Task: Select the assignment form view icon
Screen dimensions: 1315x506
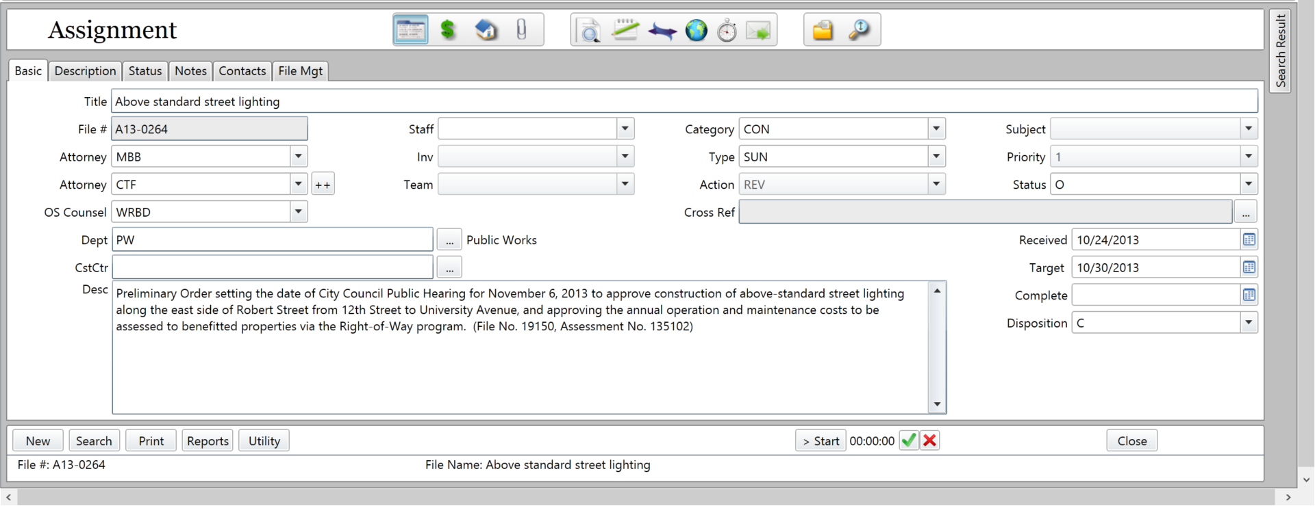Action: (x=410, y=30)
